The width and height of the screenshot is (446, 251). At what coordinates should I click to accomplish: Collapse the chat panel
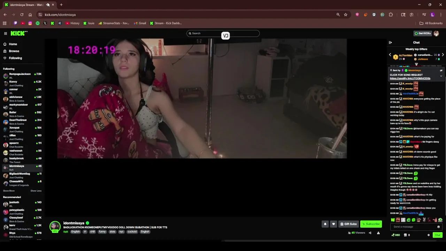click(390, 43)
